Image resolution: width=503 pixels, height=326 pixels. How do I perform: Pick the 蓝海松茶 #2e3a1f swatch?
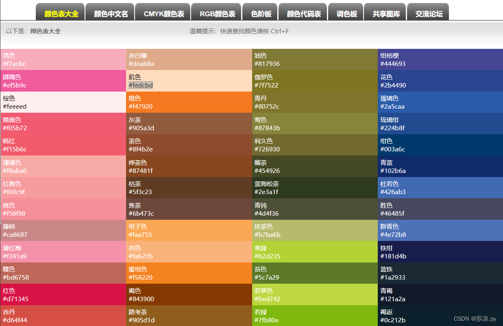(315, 188)
